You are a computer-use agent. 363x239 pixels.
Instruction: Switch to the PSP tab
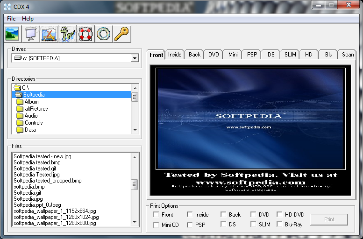point(252,55)
